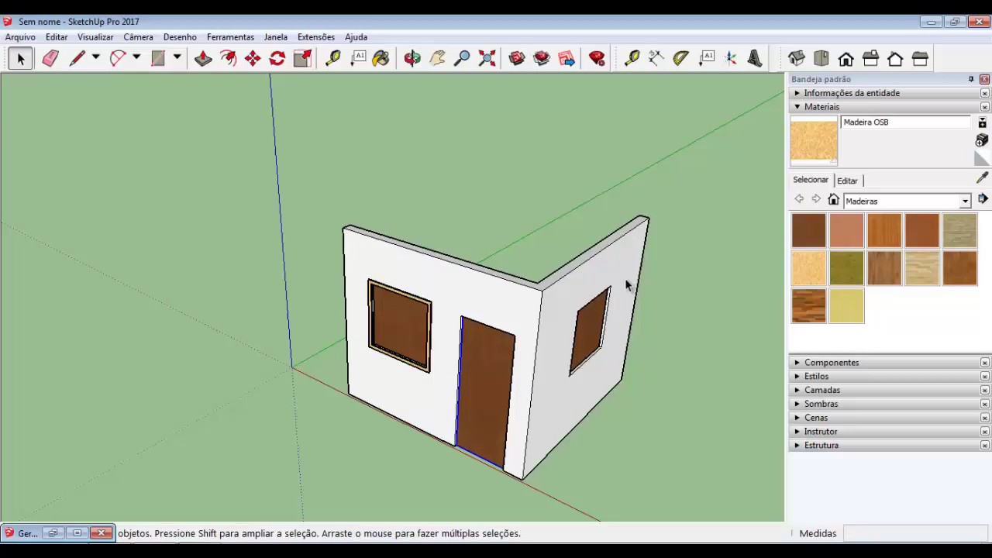This screenshot has width=992, height=558.
Task: Activate the Push/Pull tool
Action: (203, 58)
